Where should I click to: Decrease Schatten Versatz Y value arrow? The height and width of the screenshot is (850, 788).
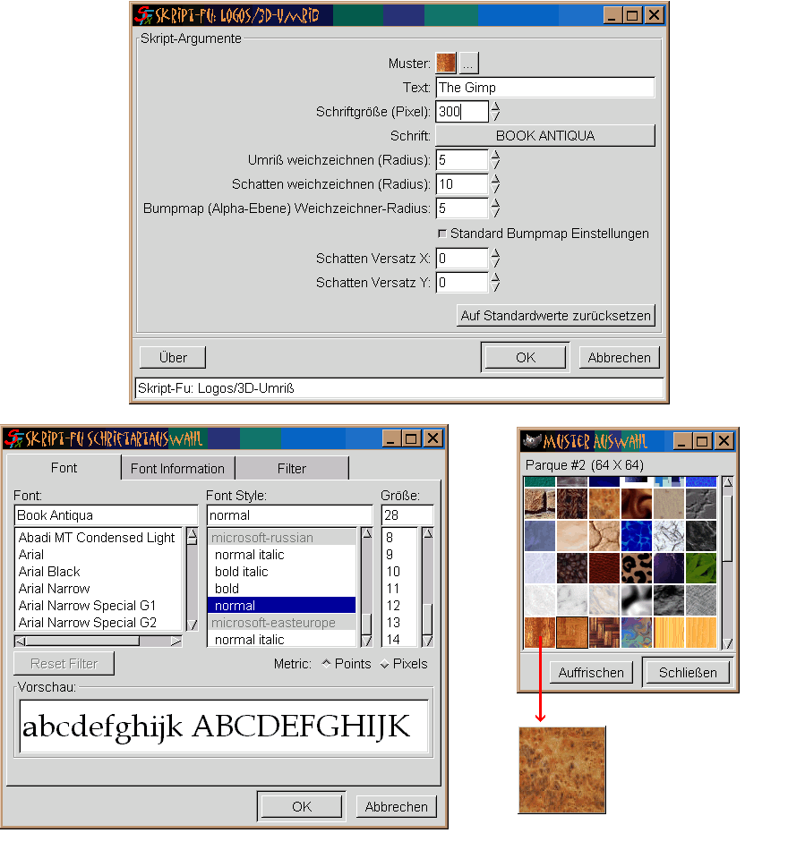coord(496,288)
